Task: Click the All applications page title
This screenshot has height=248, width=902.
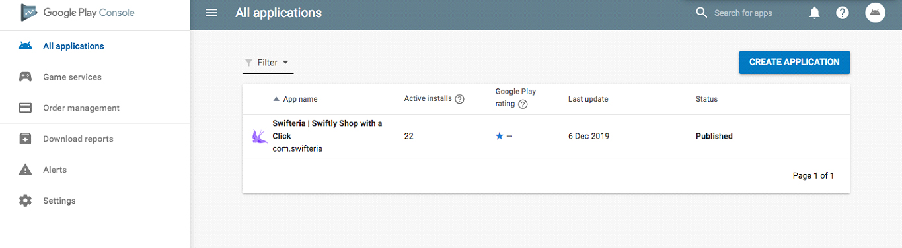Action: click(x=278, y=13)
